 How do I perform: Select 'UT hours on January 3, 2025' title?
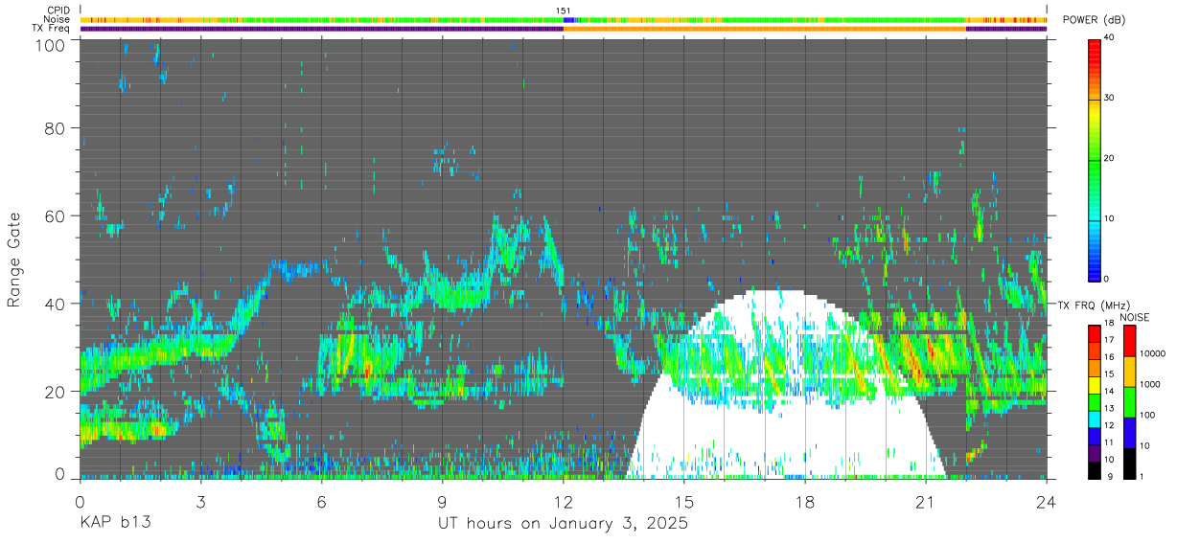pos(563,524)
